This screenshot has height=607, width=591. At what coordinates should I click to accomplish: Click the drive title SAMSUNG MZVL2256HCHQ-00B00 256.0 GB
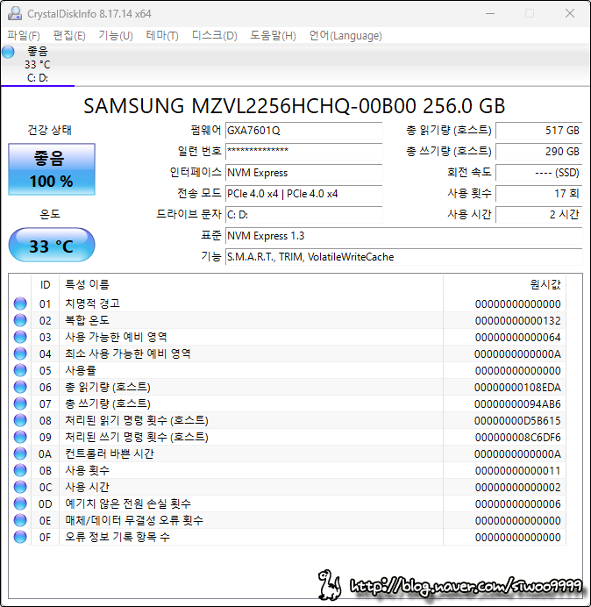295,105
